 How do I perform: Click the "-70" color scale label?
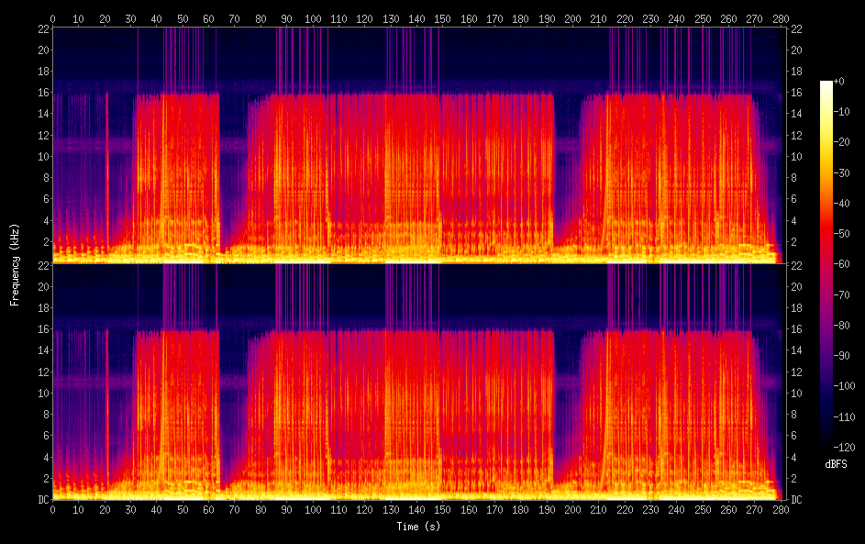[841, 294]
